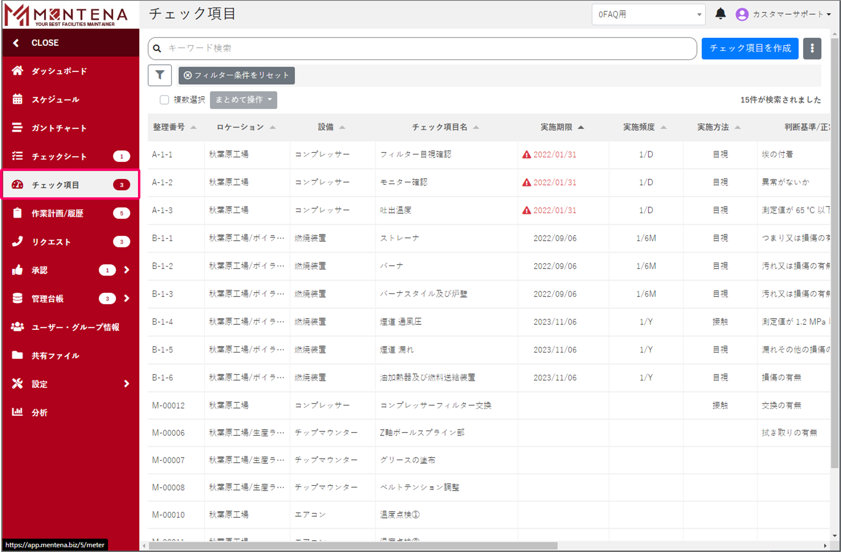Open the ガントチャート menu item
The image size is (841, 552).
59,128
